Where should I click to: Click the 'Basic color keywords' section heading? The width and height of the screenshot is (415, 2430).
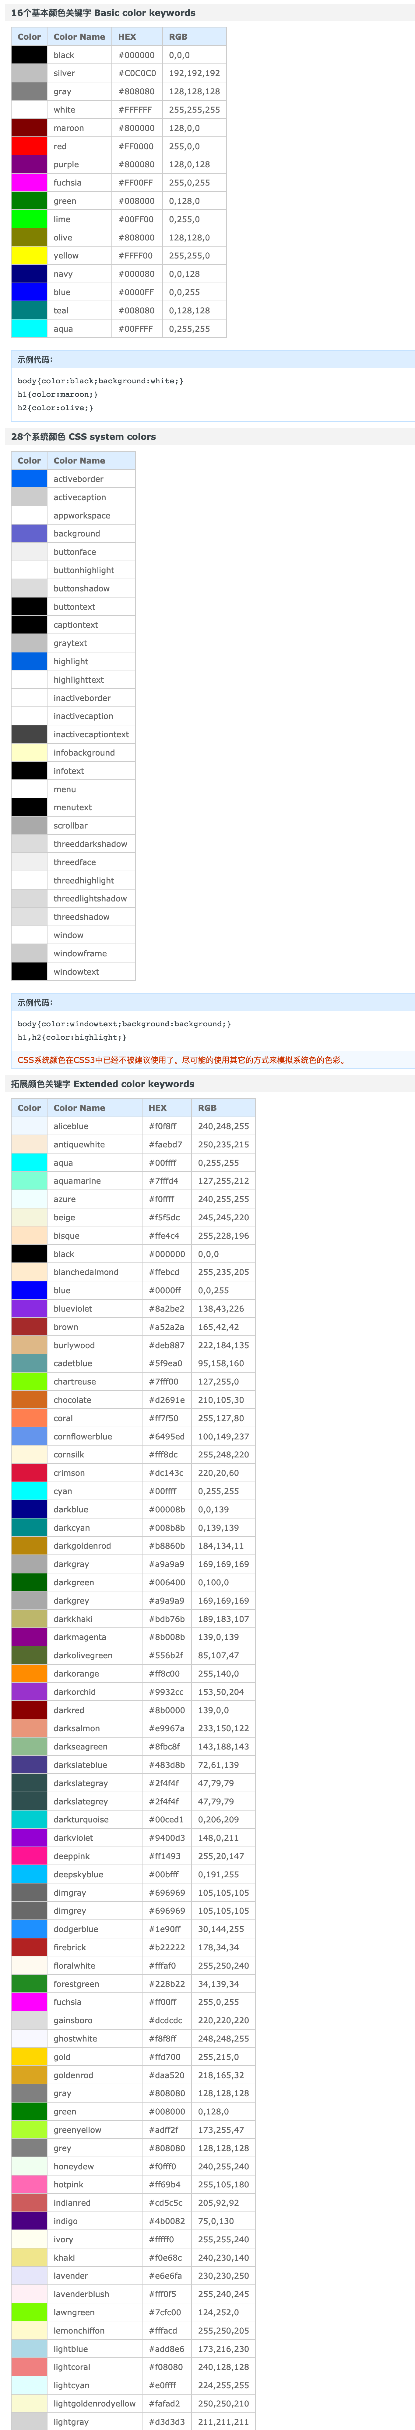point(104,13)
